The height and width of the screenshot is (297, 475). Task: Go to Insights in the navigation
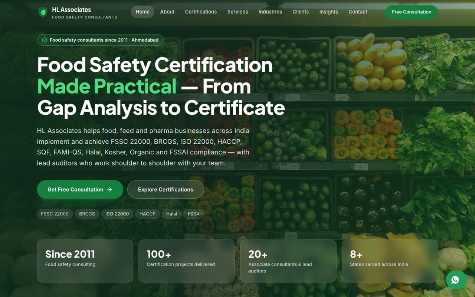tap(329, 12)
